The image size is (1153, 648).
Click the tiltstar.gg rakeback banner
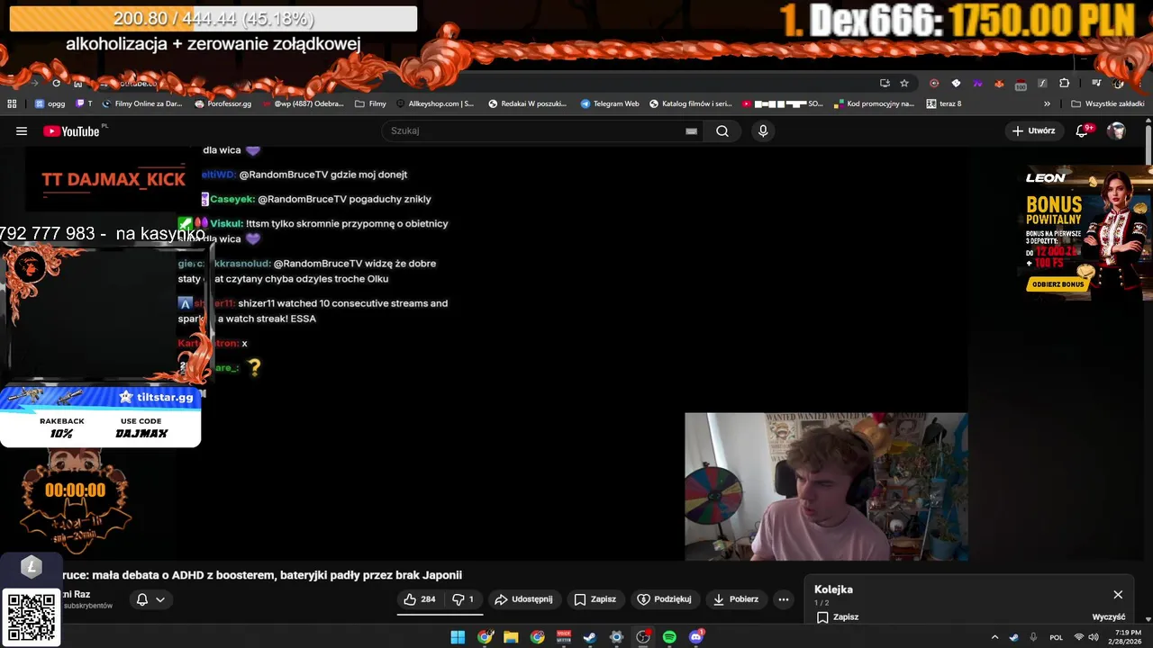click(100, 416)
